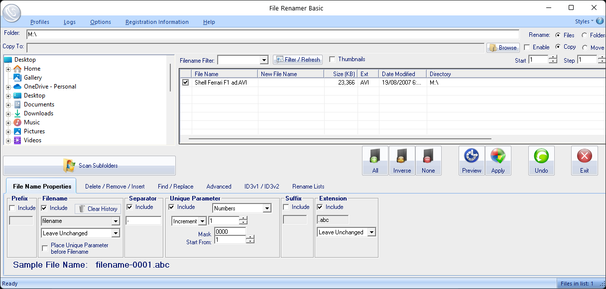Viewport: 606px width, 289px height.
Task: Enable the Prefix Include checkbox
Action: [x=12, y=208]
